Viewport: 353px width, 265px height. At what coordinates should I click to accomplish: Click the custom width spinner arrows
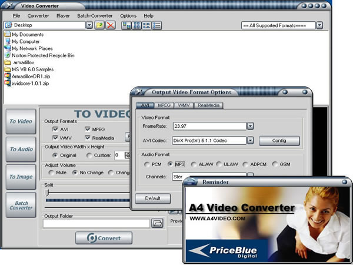pyautogui.click(x=128, y=155)
